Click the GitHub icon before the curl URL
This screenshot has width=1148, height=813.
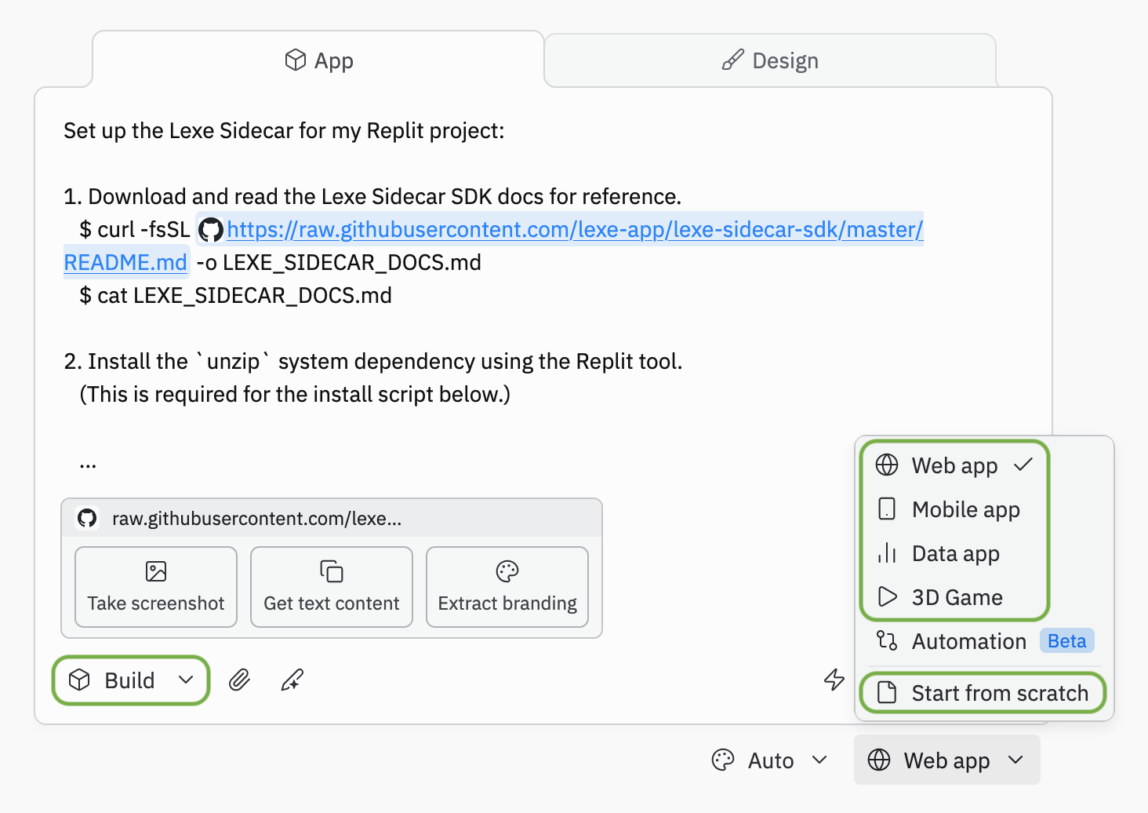pos(210,230)
